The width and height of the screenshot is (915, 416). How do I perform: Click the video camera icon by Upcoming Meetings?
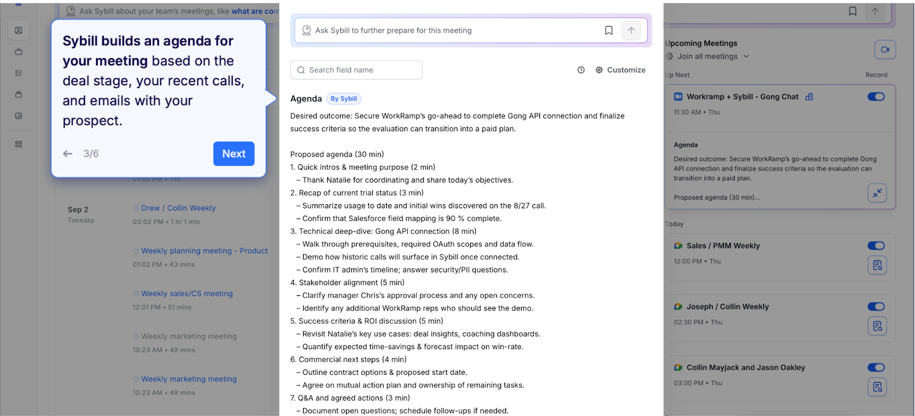pyautogui.click(x=885, y=50)
